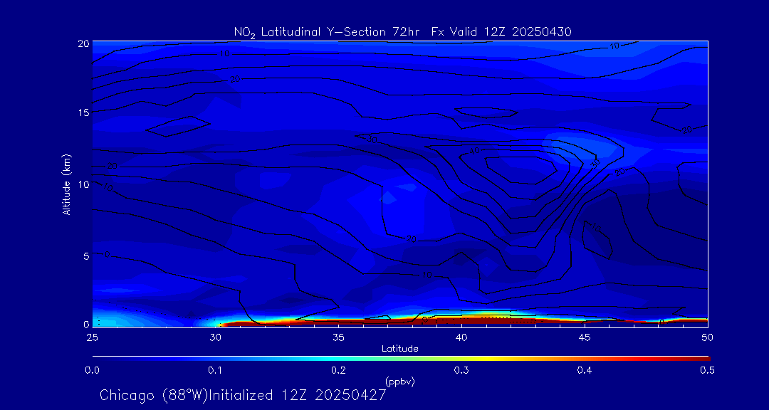Click latitude axis tick label 45
The width and height of the screenshot is (769, 410).
point(584,337)
